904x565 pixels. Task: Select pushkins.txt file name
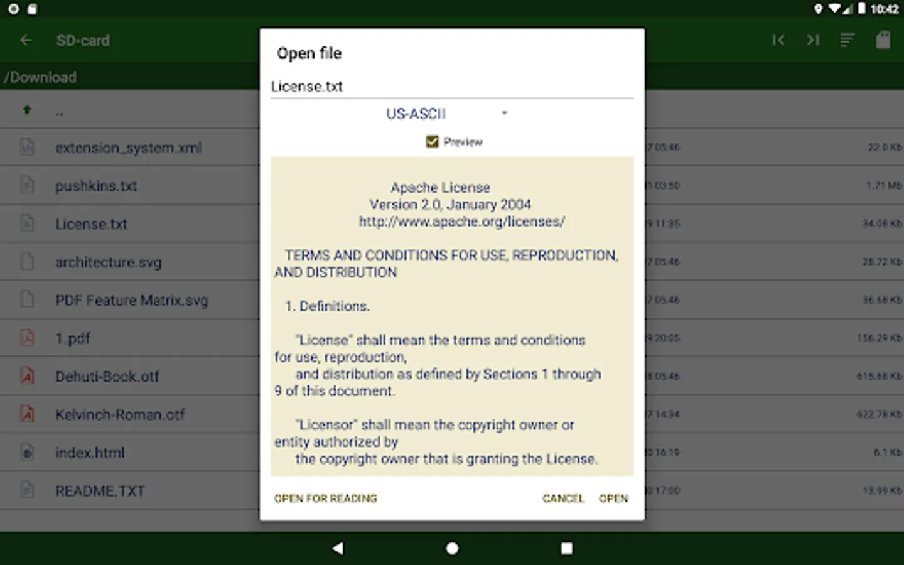tap(96, 186)
